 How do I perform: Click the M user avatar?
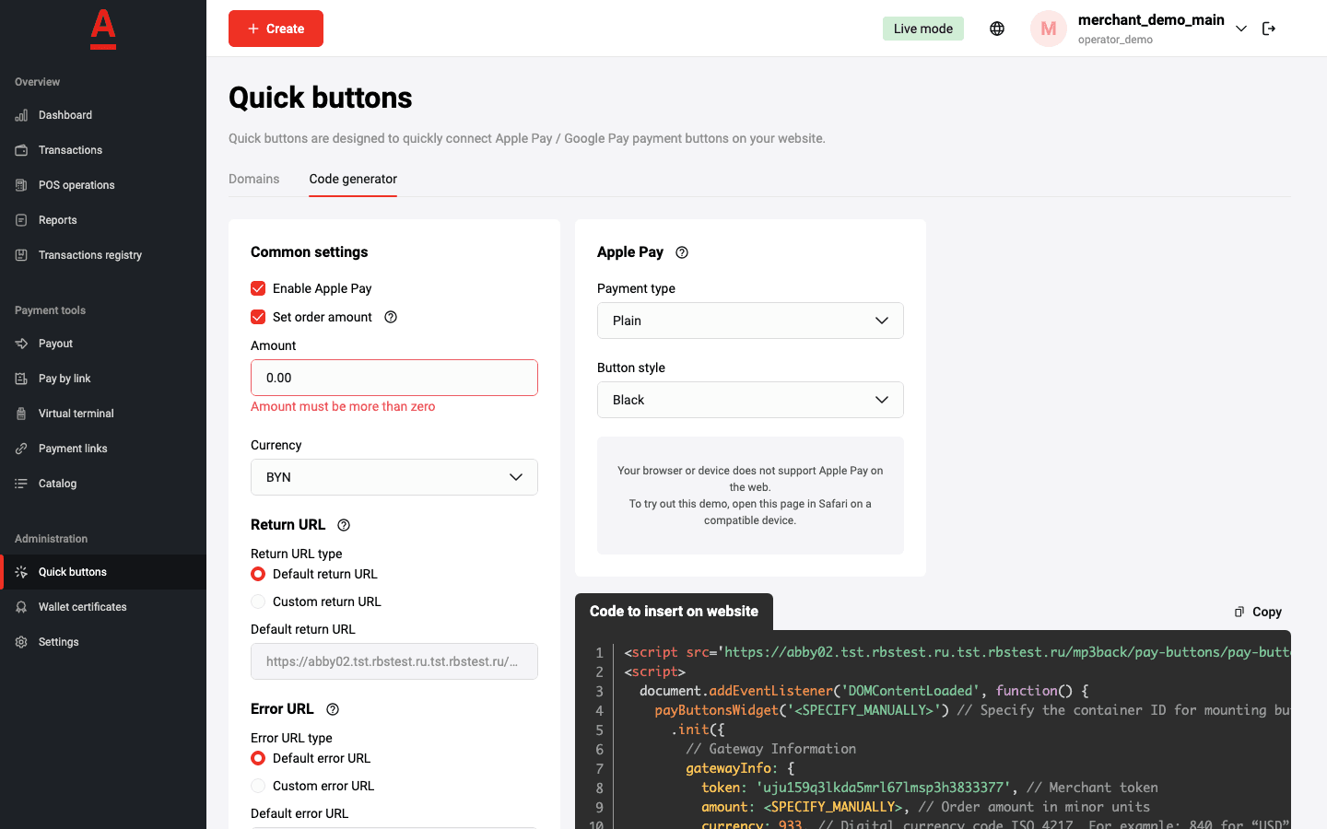coord(1049,29)
